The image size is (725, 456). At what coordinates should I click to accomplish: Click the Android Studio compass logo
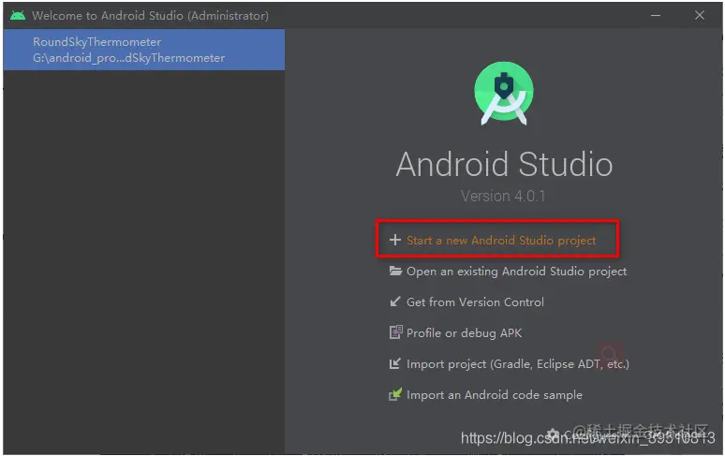tap(504, 94)
